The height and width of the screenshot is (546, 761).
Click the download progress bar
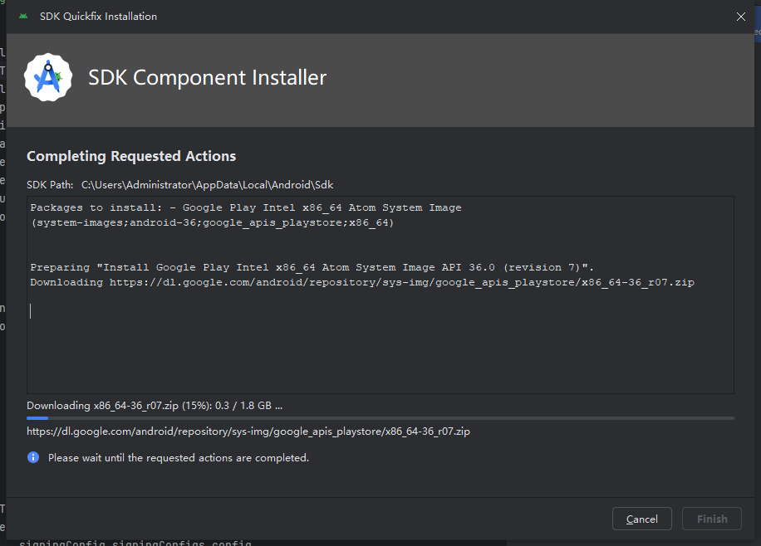380,418
